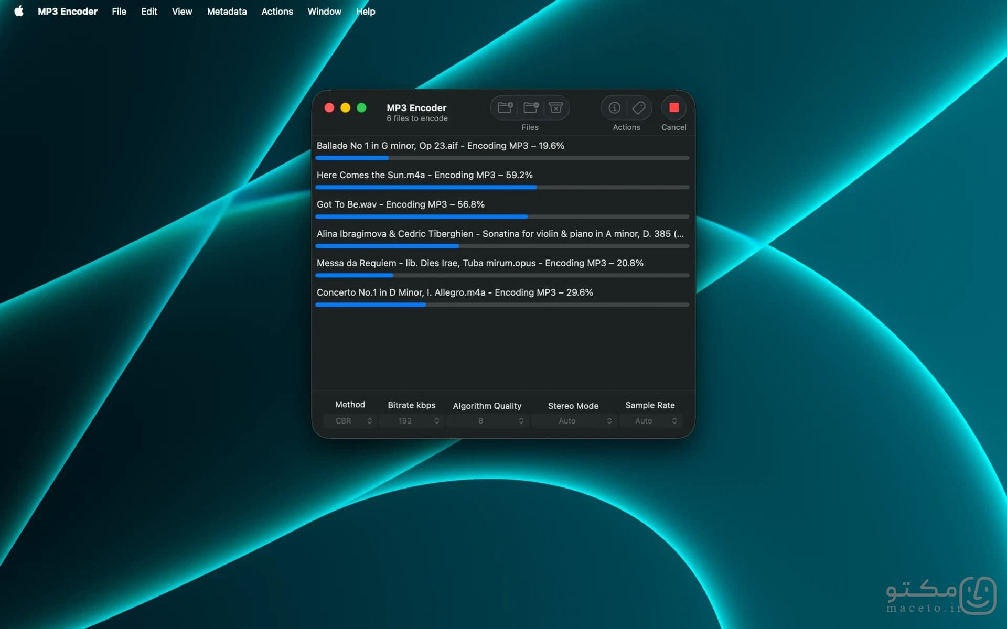Select the Concerto No.1 in D Minor row

(x=502, y=297)
